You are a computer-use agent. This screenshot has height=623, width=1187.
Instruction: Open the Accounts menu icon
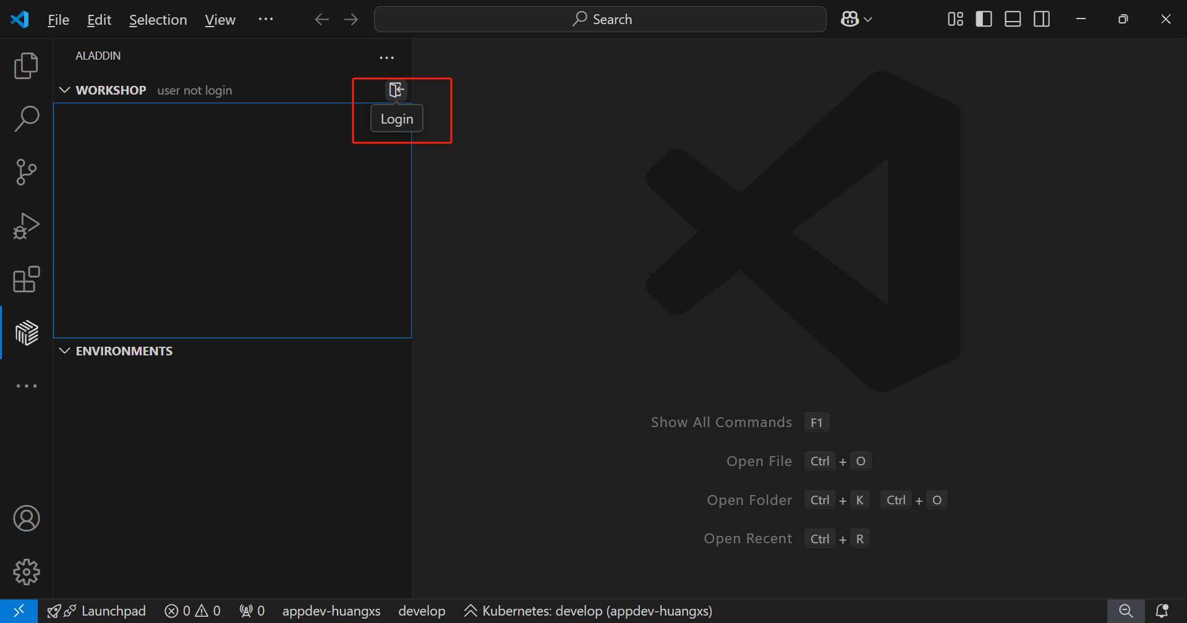[26, 519]
